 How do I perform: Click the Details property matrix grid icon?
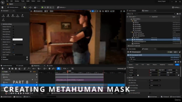pyautogui.click(x=176, y=62)
